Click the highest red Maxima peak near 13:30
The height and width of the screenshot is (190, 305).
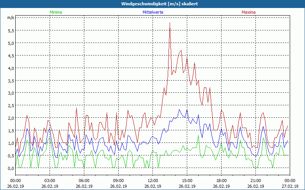click(x=170, y=23)
